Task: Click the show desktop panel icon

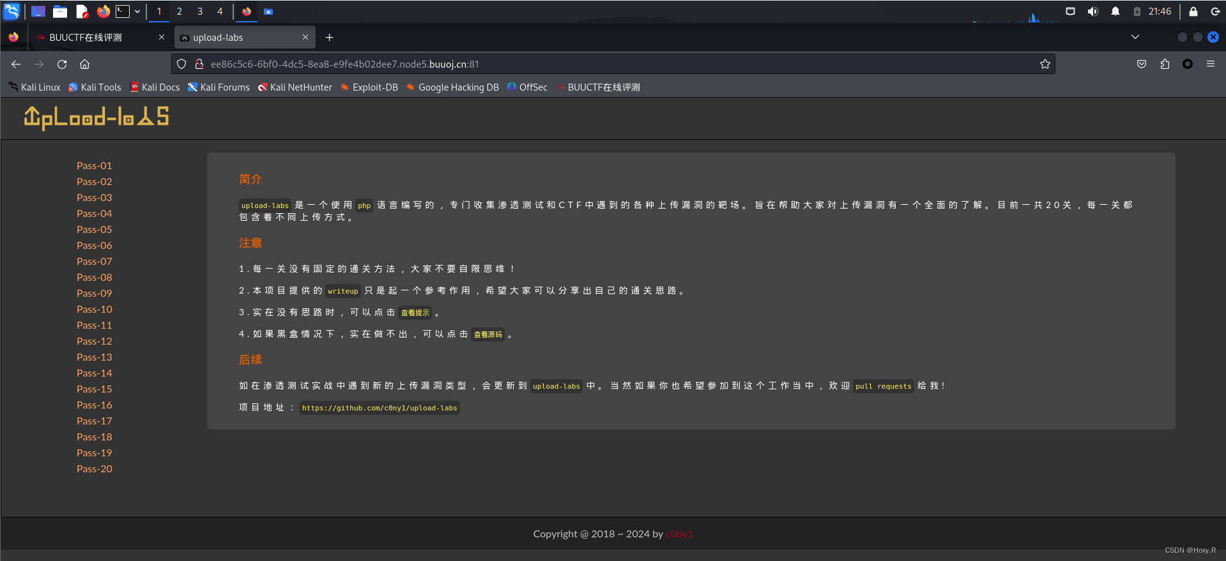Action: point(38,11)
